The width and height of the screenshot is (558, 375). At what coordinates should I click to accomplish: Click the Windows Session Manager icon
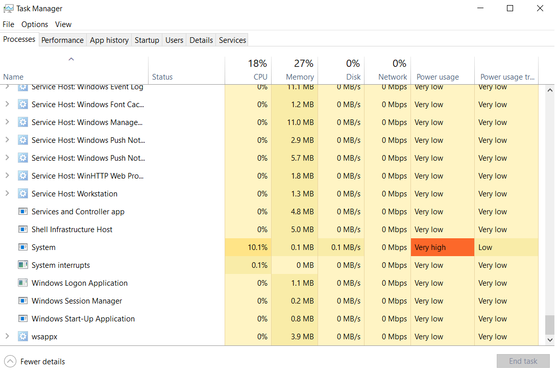(23, 301)
